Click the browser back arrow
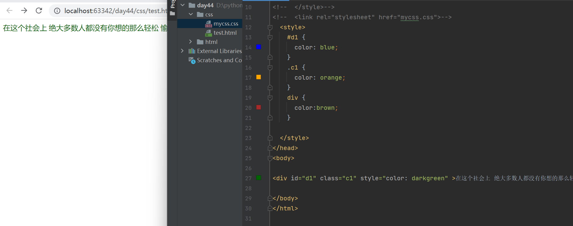573x226 pixels. click(9, 11)
